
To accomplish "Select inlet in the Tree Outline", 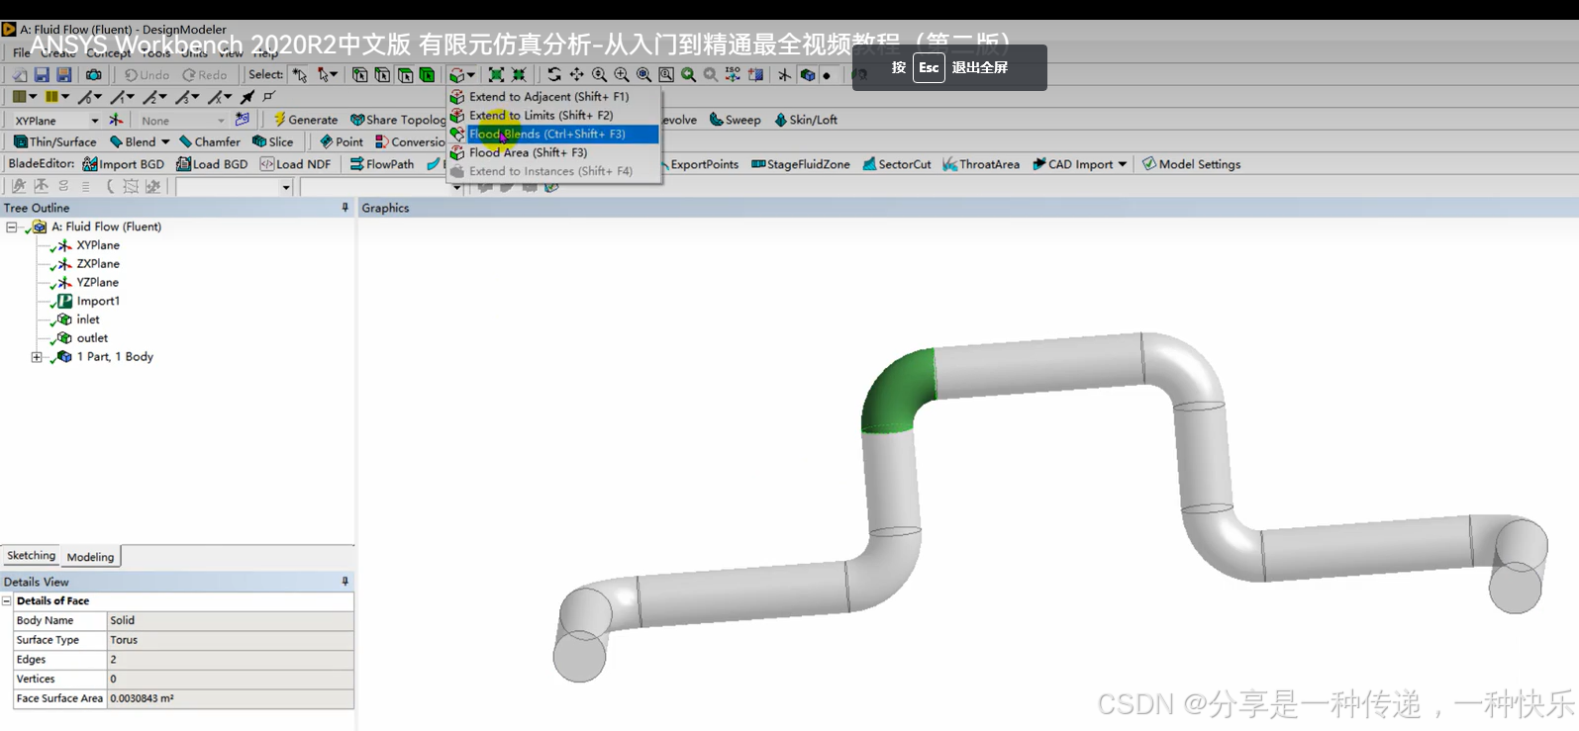I will pos(88,320).
